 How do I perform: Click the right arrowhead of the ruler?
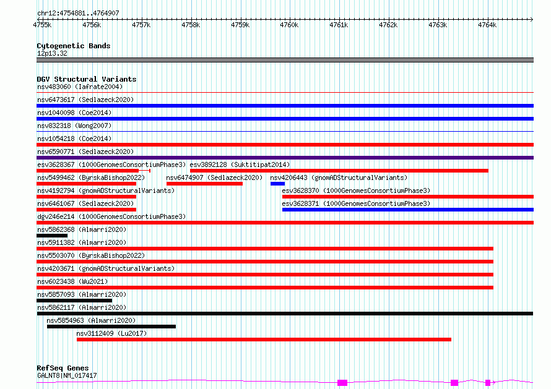tap(532, 19)
